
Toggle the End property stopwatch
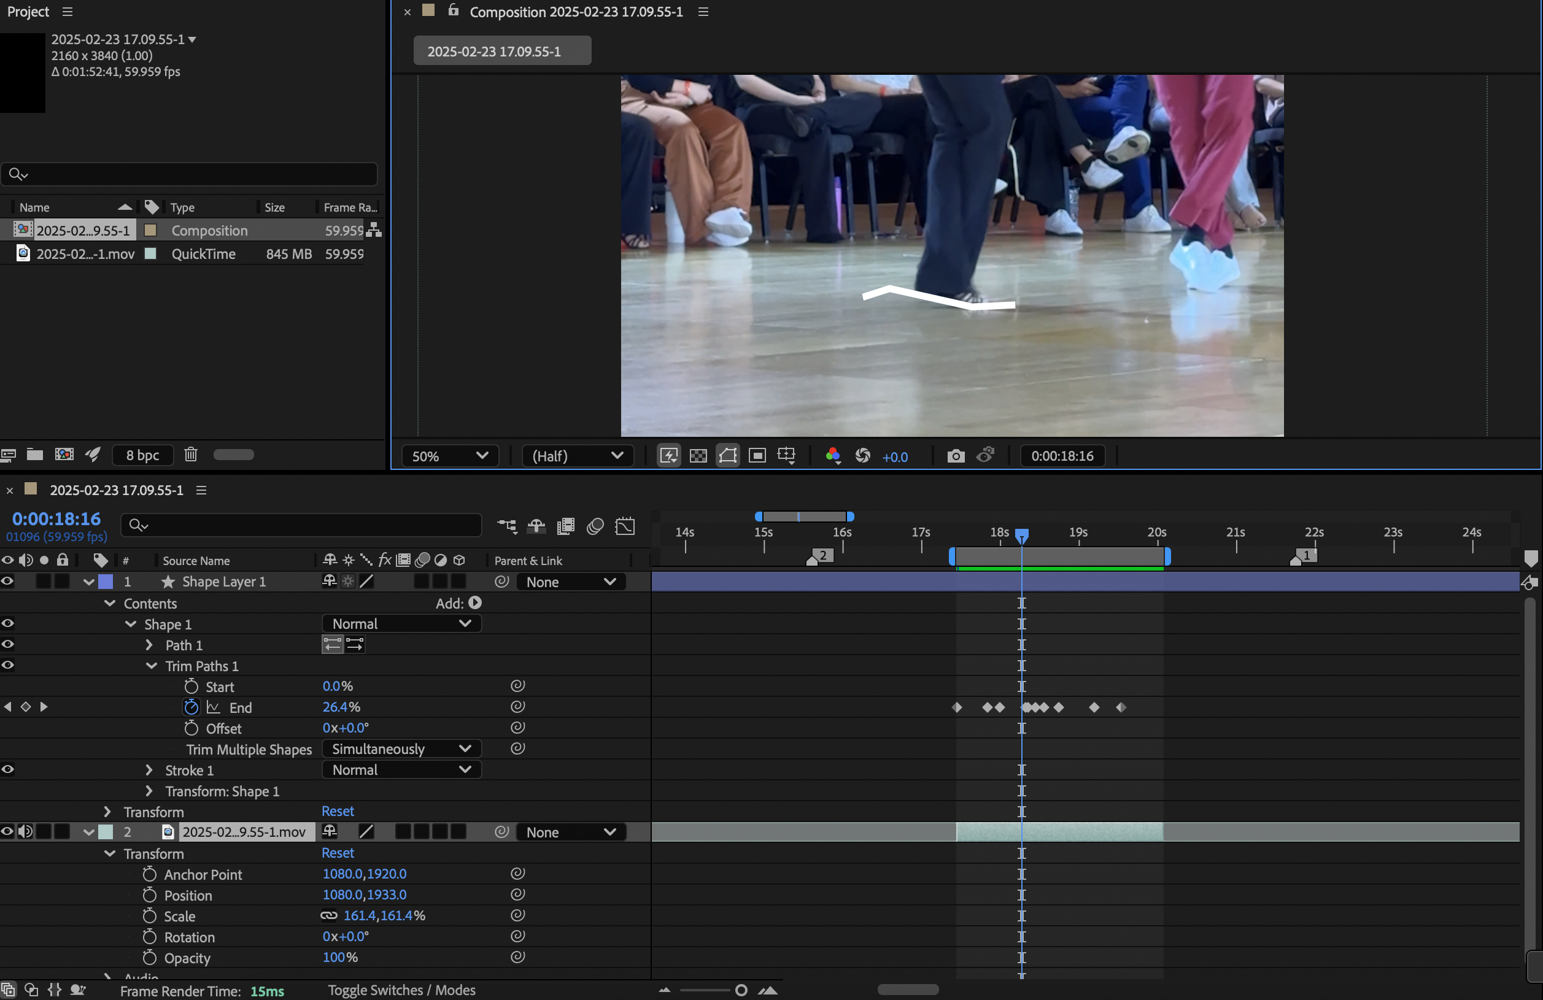[x=191, y=707]
